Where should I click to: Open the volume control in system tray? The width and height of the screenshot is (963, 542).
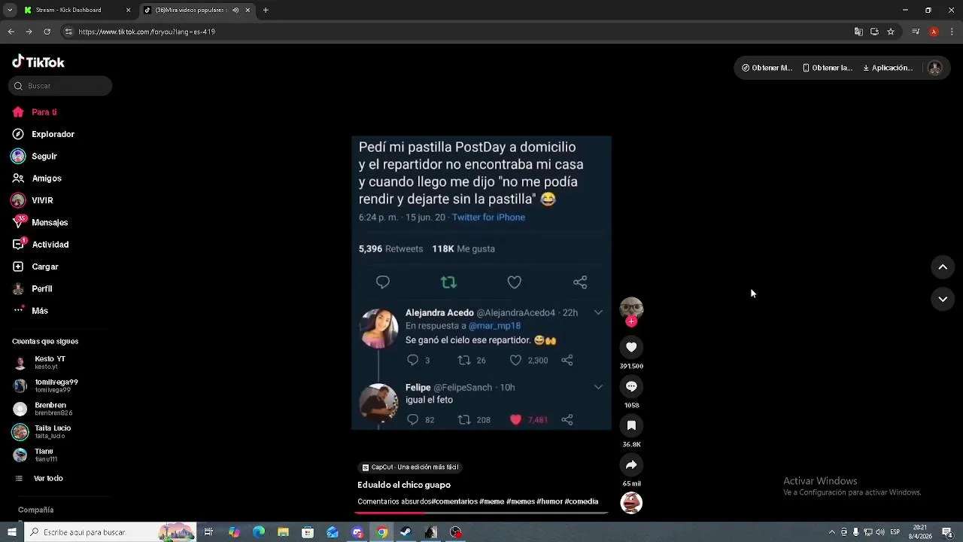(881, 532)
